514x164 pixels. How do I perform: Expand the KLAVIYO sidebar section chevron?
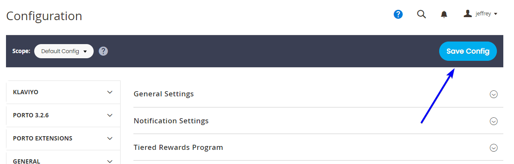(110, 92)
